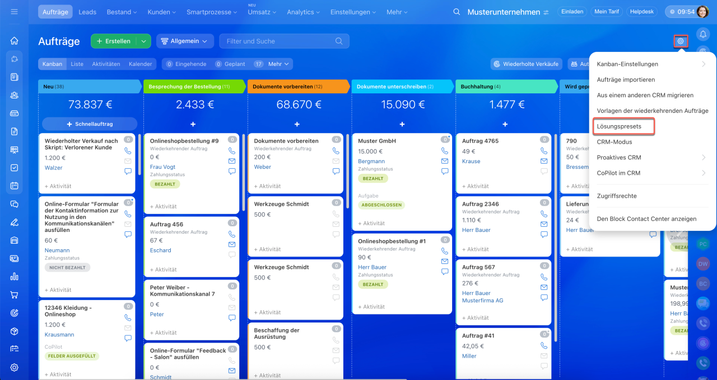The width and height of the screenshot is (717, 380).
Task: Open contact link Frau Vogt
Action: [x=162, y=167]
